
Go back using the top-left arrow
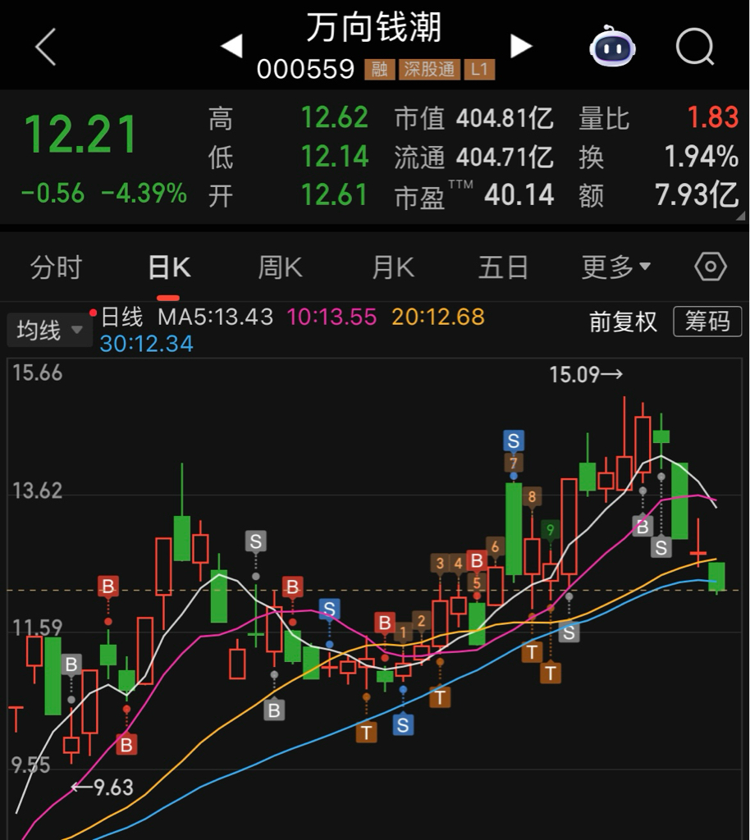click(x=46, y=47)
